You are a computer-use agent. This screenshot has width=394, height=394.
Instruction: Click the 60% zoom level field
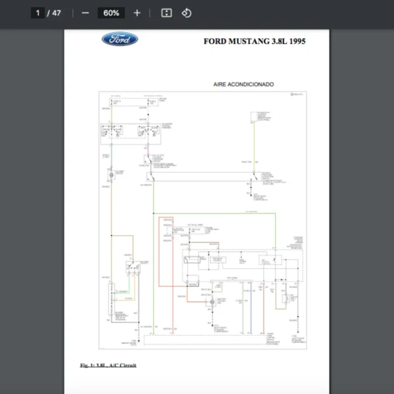click(111, 13)
